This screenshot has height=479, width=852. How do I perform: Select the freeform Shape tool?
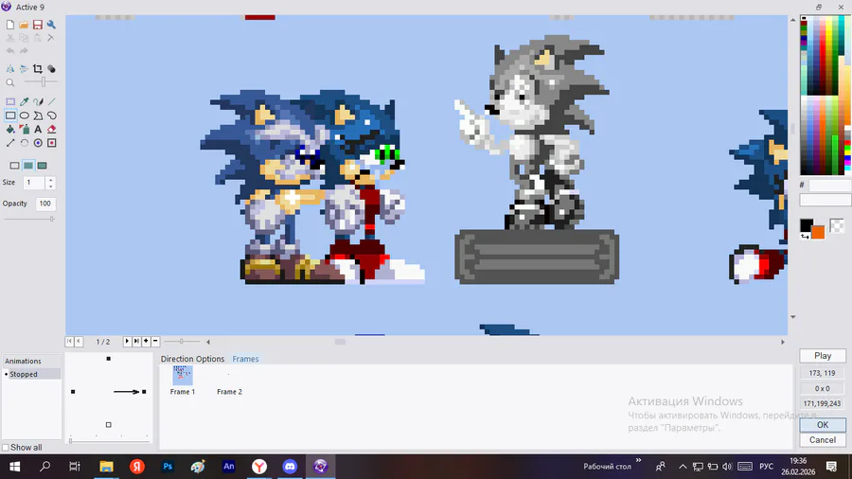(x=52, y=115)
